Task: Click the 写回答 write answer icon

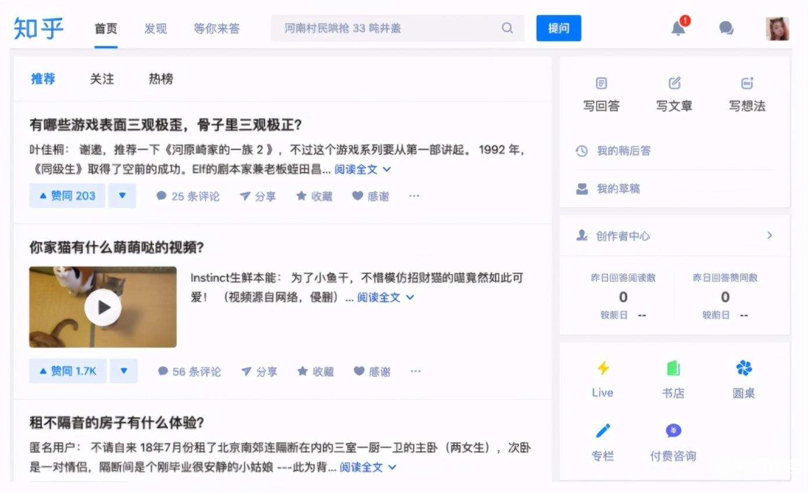Action: pyautogui.click(x=602, y=84)
